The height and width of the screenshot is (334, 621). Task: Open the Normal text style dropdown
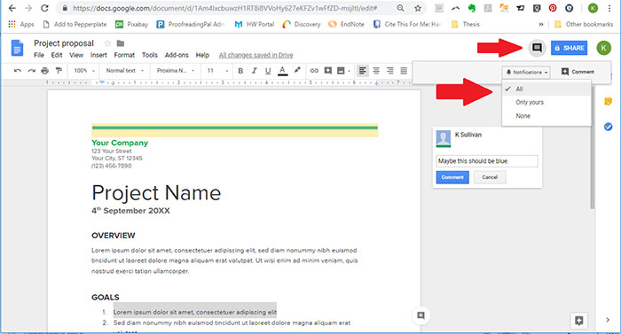pyautogui.click(x=124, y=71)
